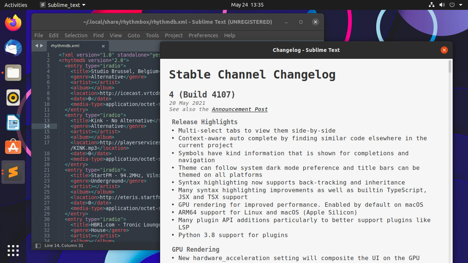Click the 'Stable Channel Changelog' heading

pos(252,74)
